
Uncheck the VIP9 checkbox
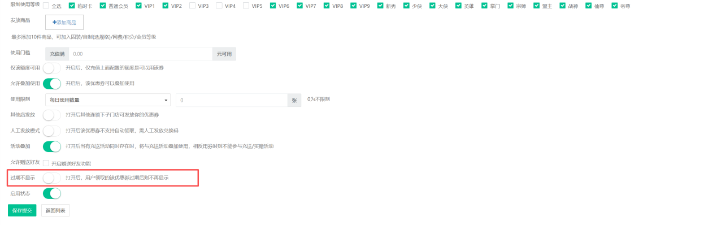click(354, 6)
